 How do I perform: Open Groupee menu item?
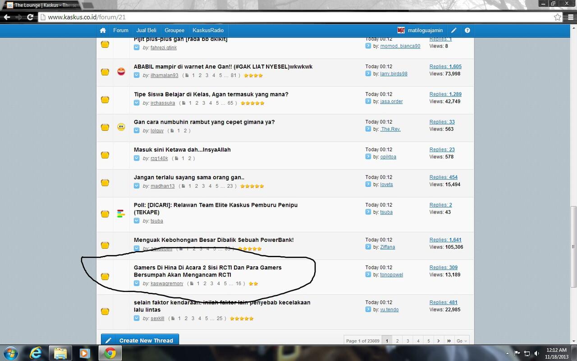(x=174, y=30)
